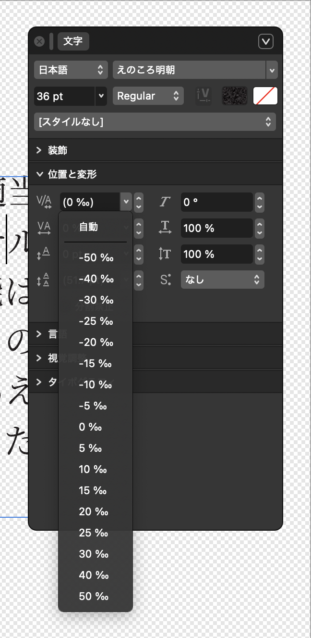Screen dimensions: 311x638
Task: Click the tracking icon
Action: [44, 228]
